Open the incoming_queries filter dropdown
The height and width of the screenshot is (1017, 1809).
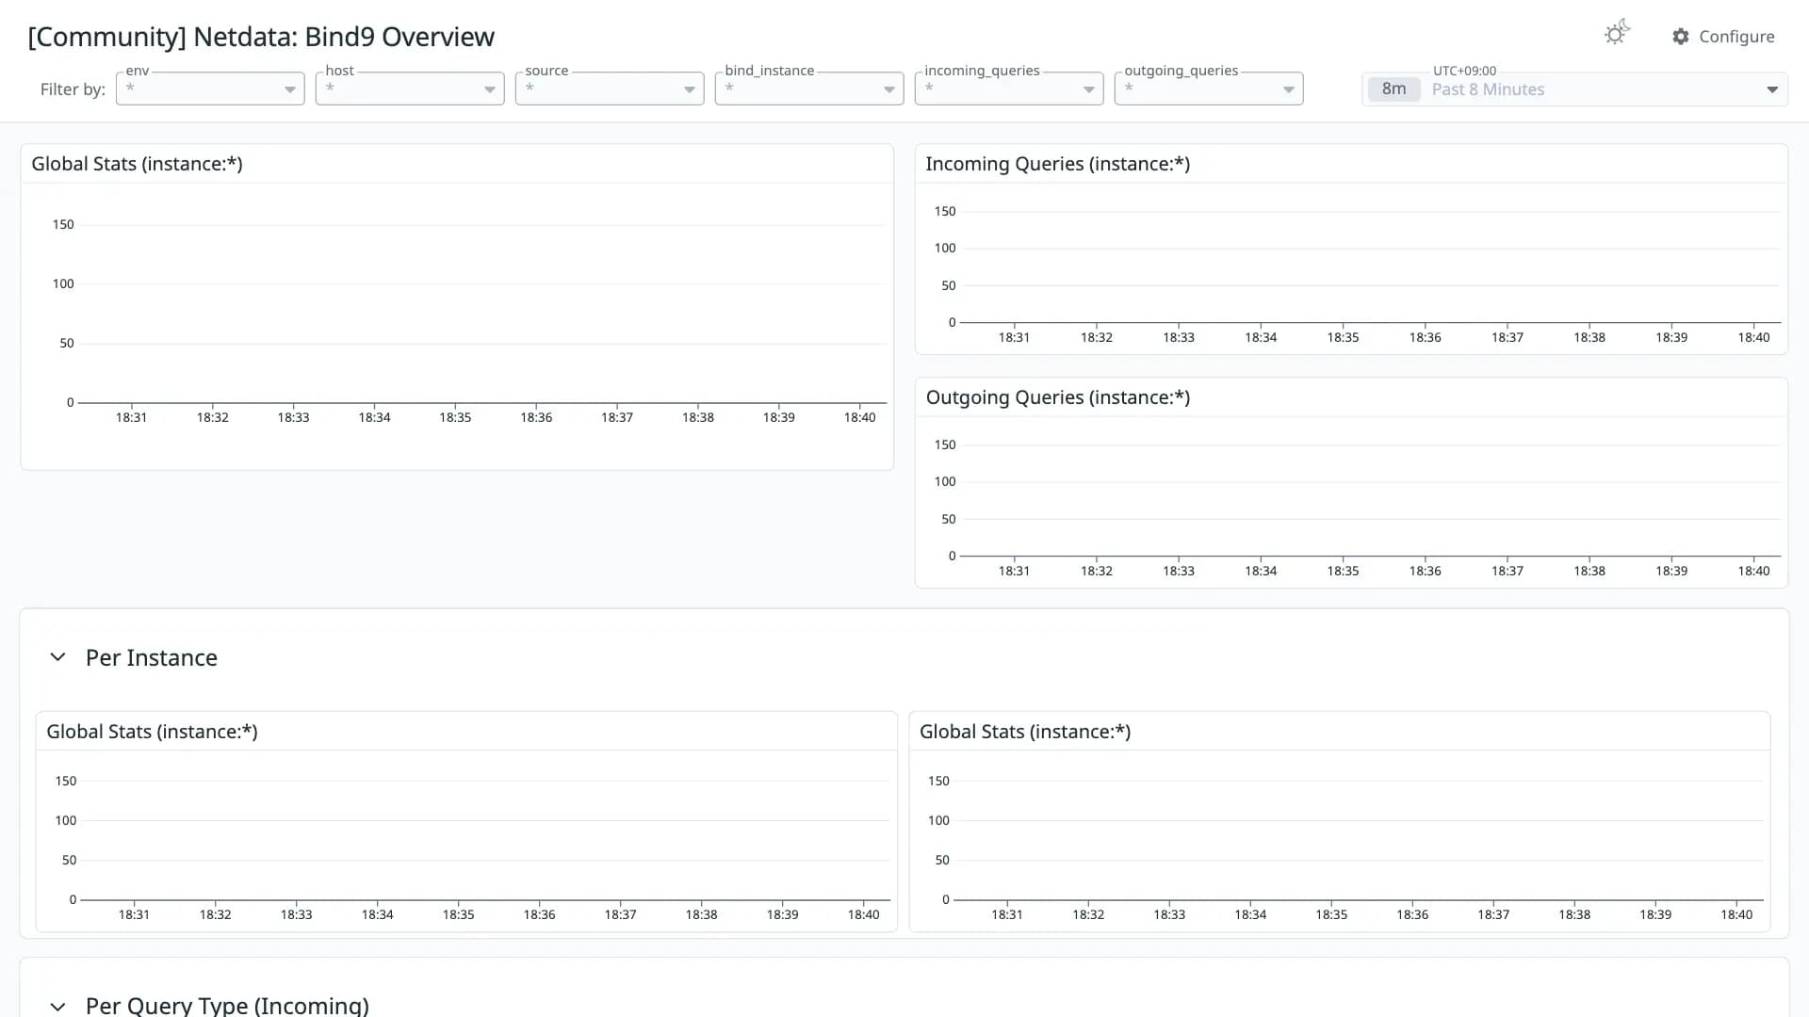1009,89
